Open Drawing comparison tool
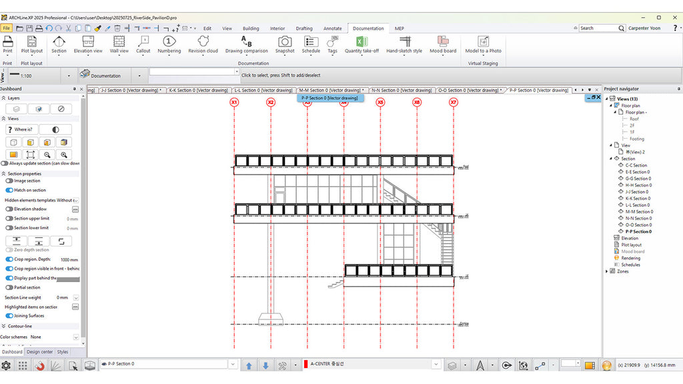The image size is (683, 384). [247, 45]
